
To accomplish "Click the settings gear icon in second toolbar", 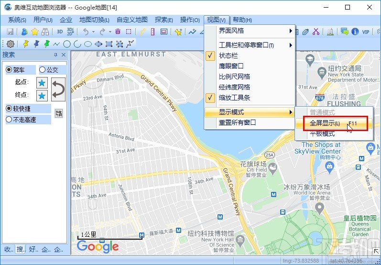I will 11,44.
